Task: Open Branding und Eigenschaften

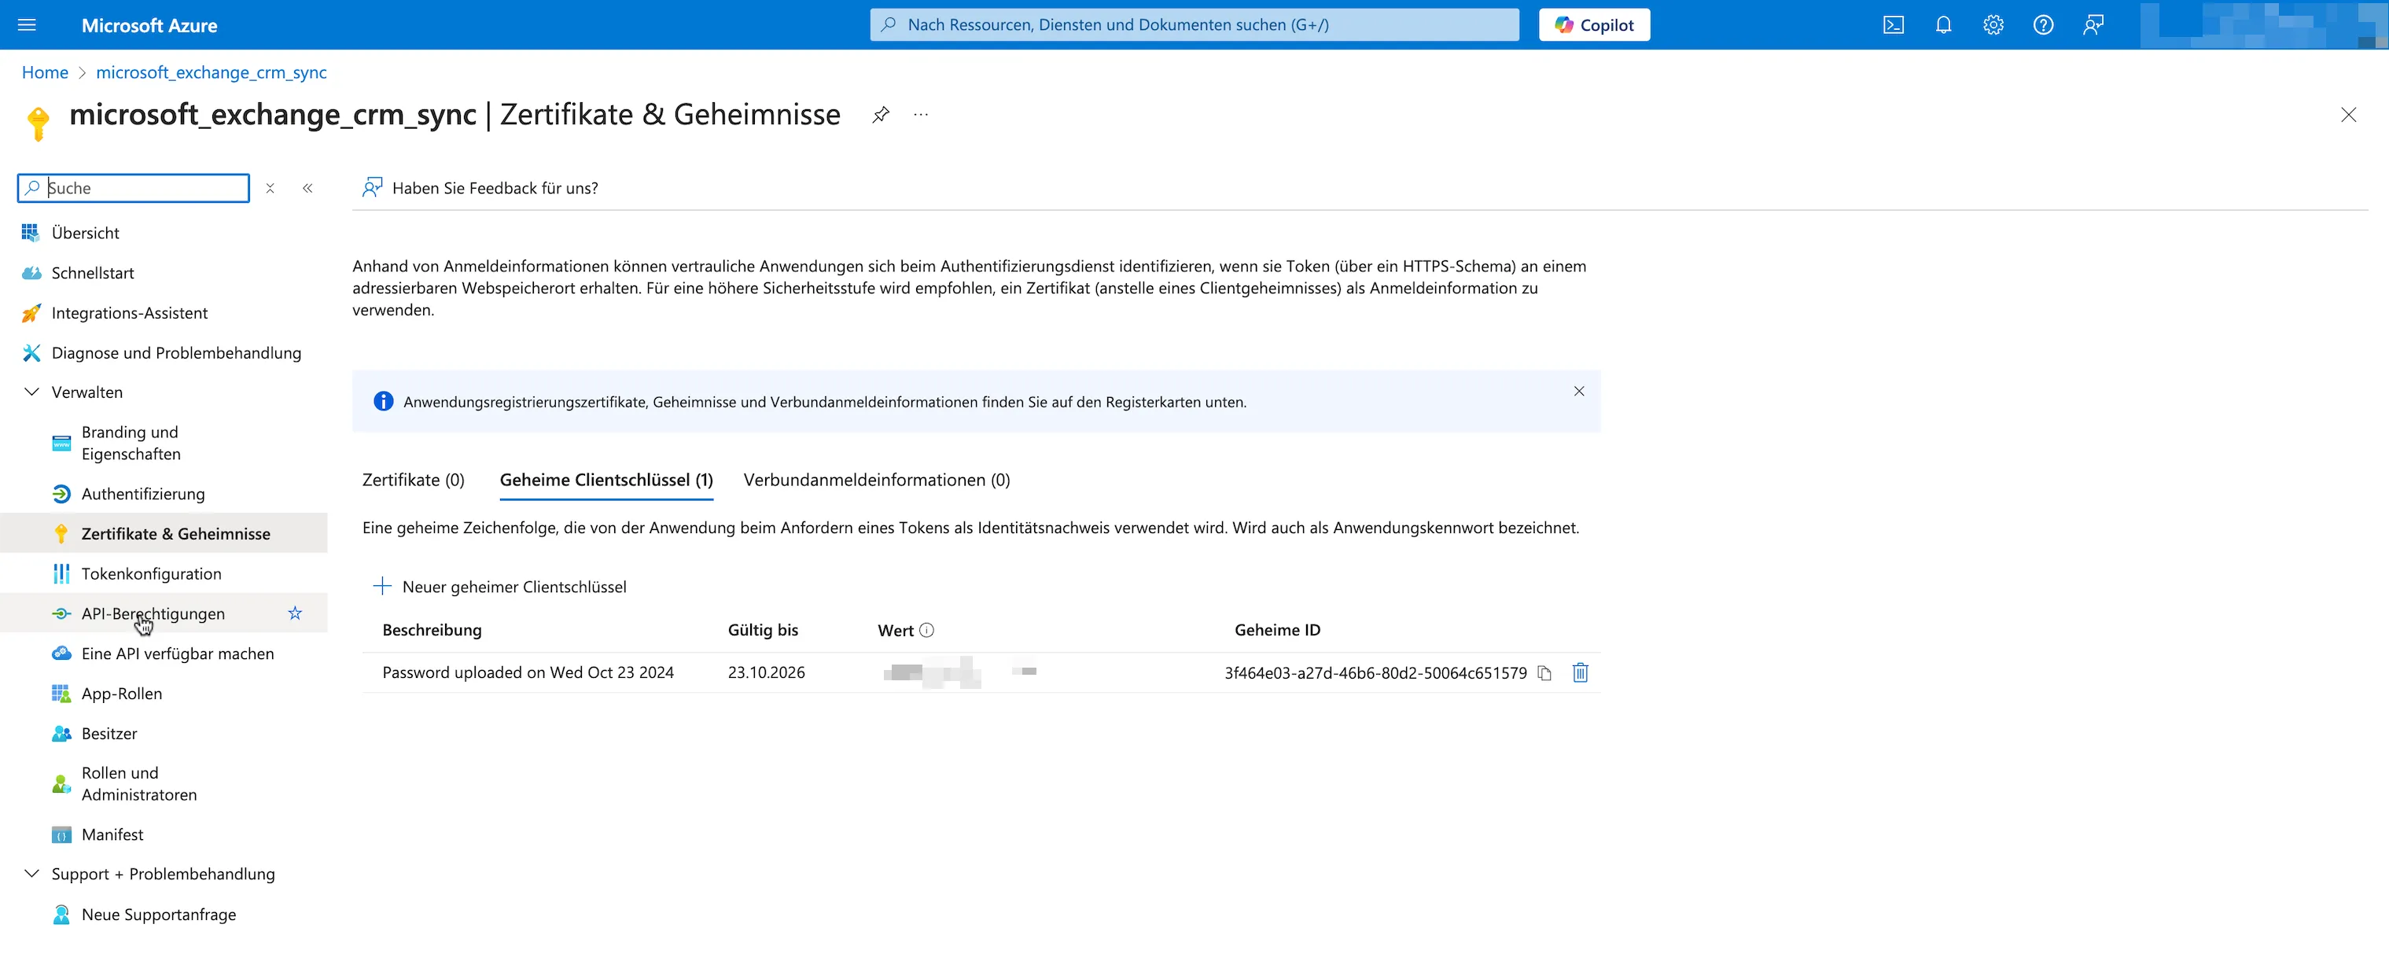Action: [131, 444]
